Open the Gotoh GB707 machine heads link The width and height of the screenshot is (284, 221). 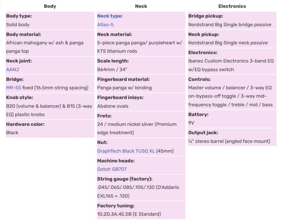point(112,169)
